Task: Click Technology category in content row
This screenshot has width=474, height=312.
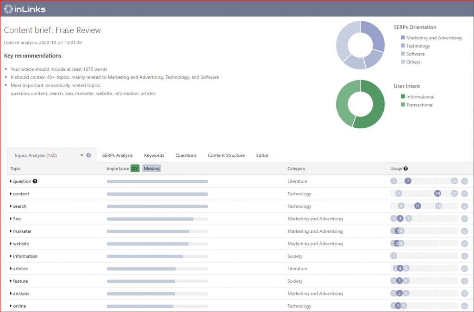Action: click(x=299, y=194)
